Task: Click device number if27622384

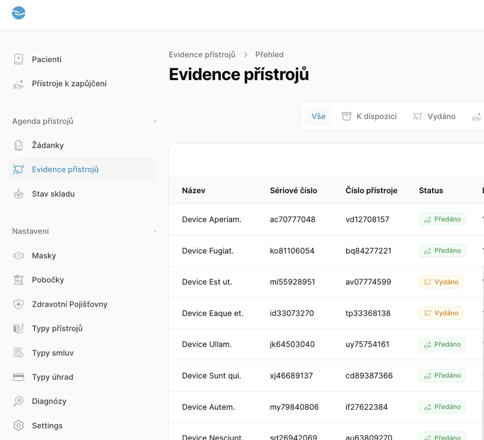Action: pyautogui.click(x=367, y=407)
